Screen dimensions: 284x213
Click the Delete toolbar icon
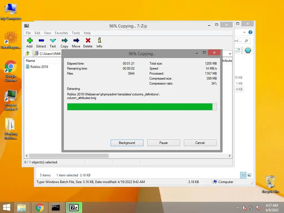pos(88,42)
